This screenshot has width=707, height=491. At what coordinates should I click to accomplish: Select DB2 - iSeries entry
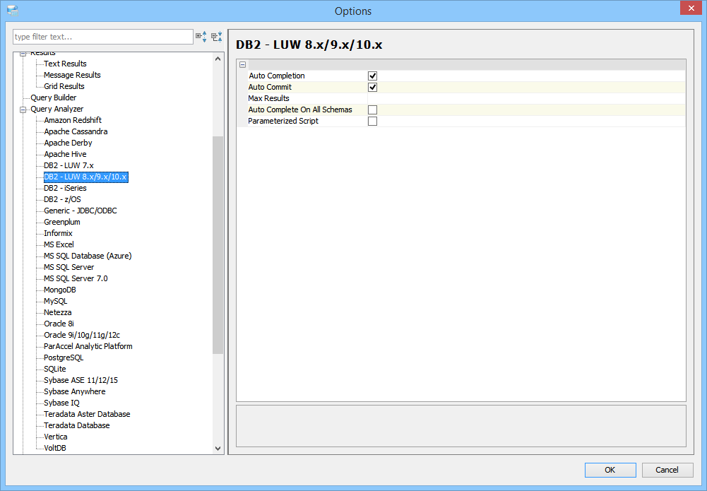(x=65, y=188)
